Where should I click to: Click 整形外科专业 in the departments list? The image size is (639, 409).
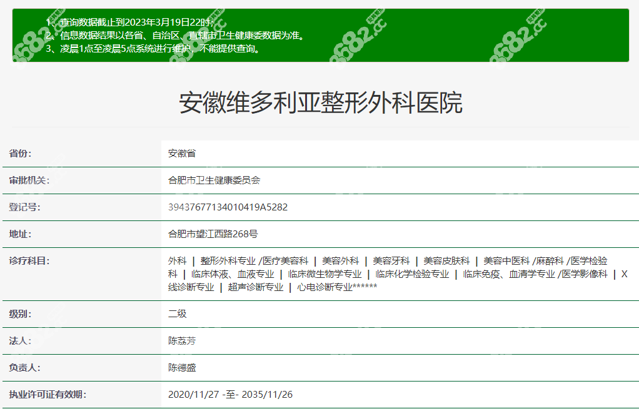coord(228,261)
